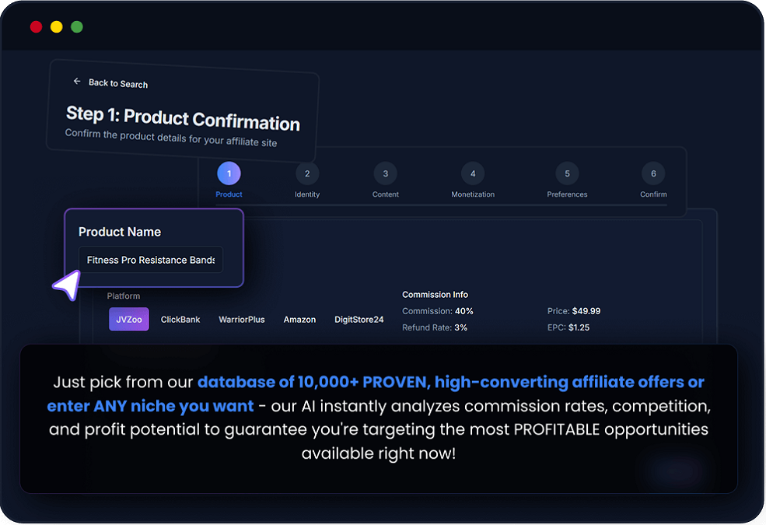Click the Product Name input field
This screenshot has height=525, width=766.
point(150,260)
